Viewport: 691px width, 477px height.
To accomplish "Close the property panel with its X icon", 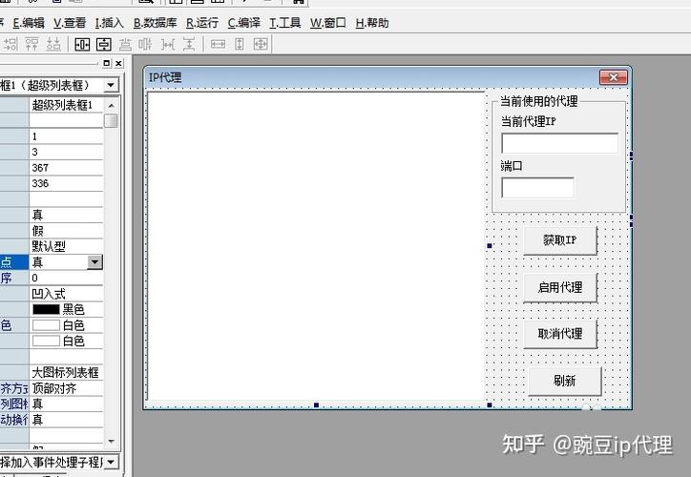I will tap(118, 63).
